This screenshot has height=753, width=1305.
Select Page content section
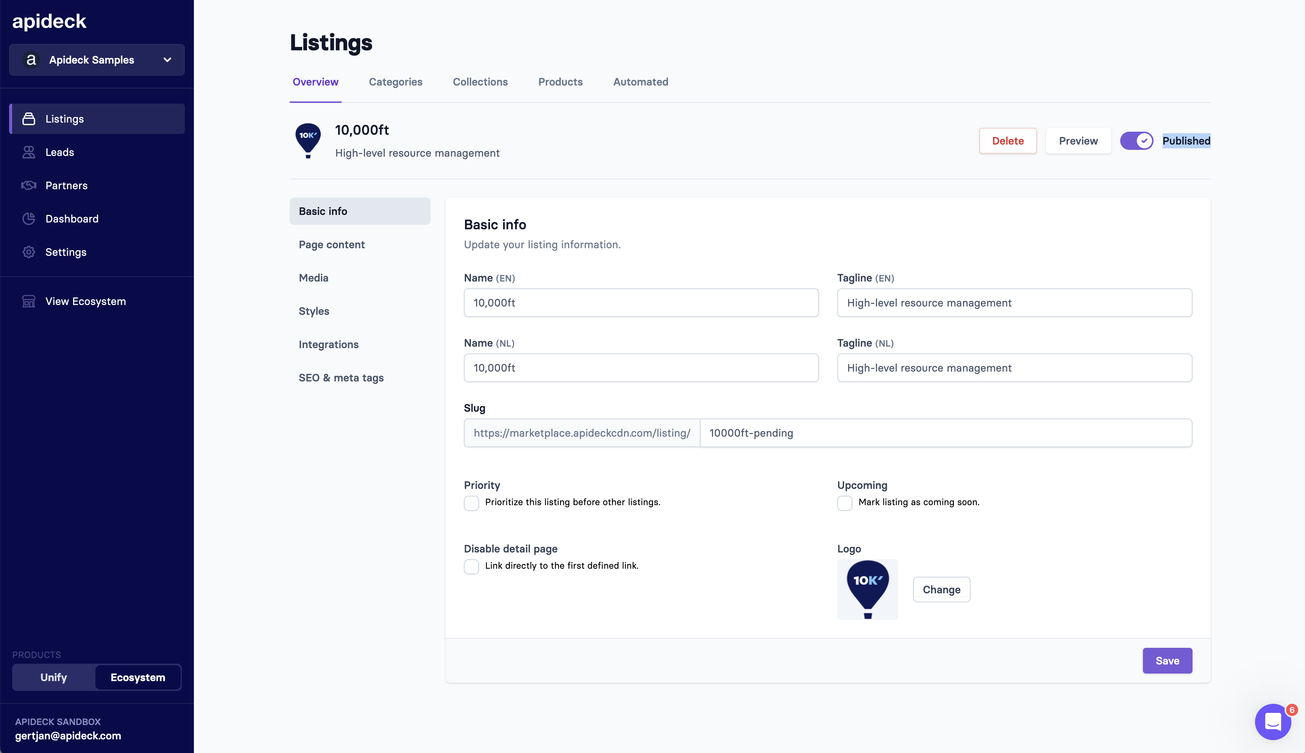tap(360, 244)
